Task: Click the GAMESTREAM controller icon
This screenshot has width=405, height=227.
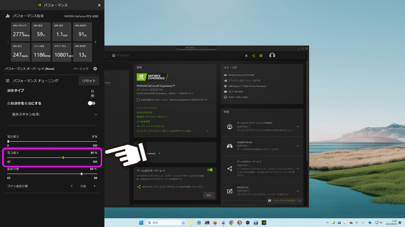Action: [230, 146]
